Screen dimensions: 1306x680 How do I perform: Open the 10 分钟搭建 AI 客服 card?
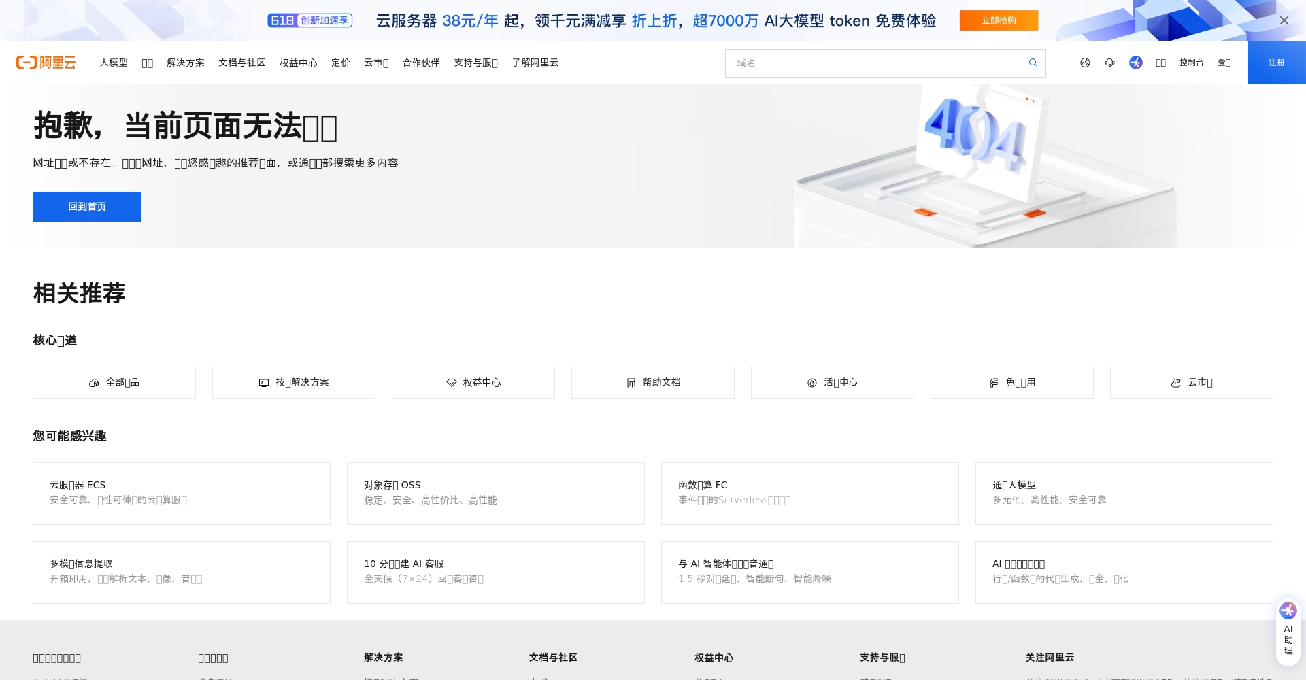click(496, 573)
